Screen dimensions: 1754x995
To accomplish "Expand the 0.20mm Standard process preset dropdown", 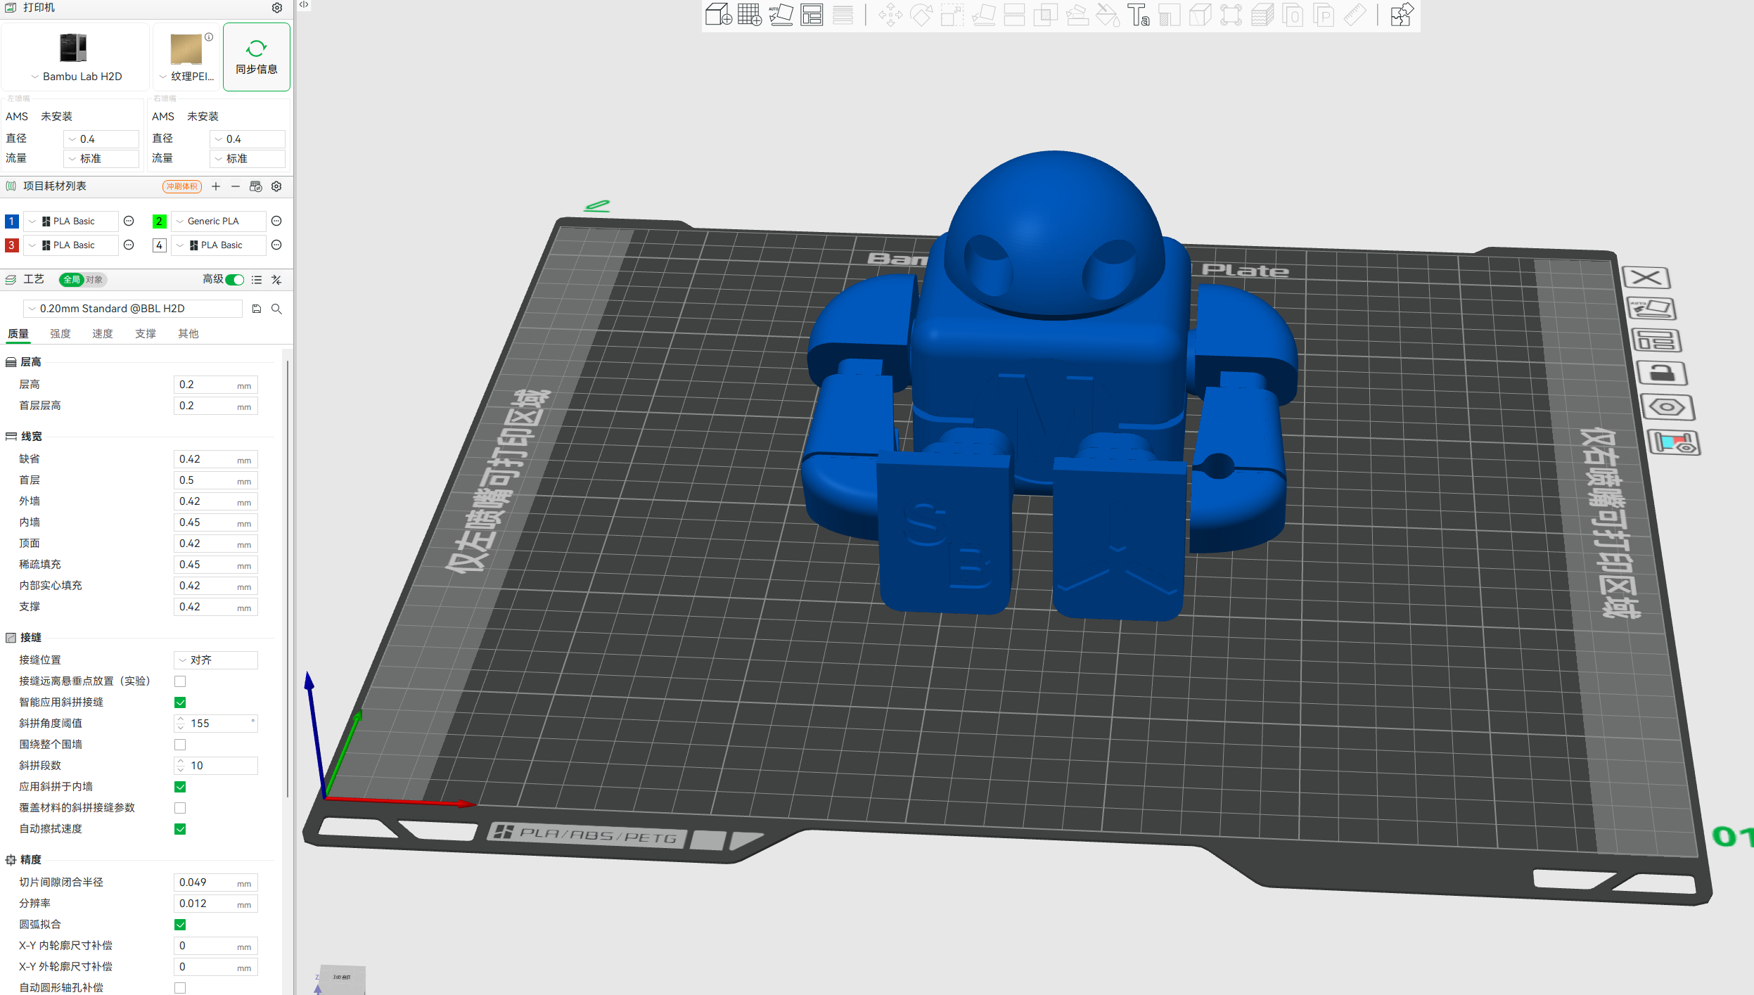I will pyautogui.click(x=132, y=309).
